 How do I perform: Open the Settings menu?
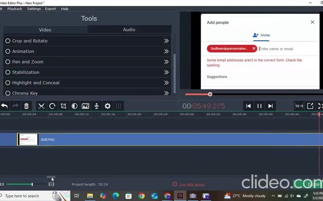pos(34,9)
